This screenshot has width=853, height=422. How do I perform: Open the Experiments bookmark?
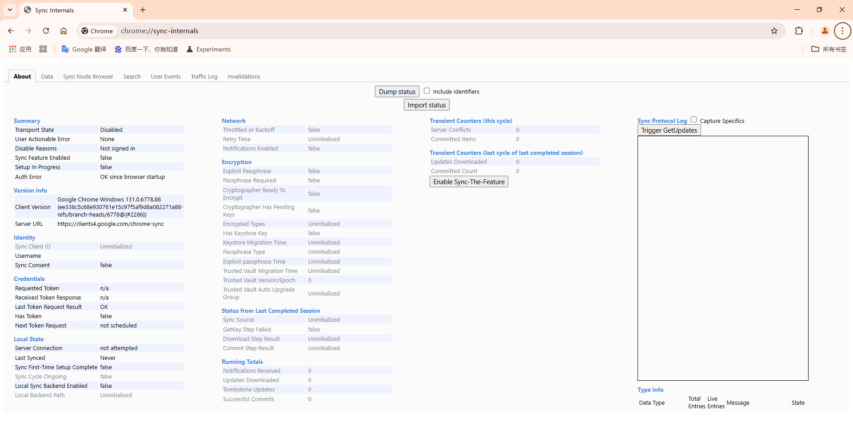(208, 49)
